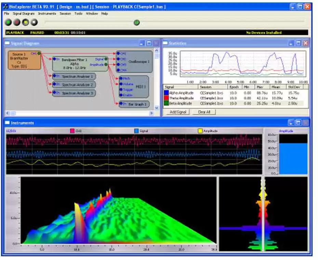318x260 pixels.
Task: Click the Std Dev column header
Action: [x=295, y=87]
